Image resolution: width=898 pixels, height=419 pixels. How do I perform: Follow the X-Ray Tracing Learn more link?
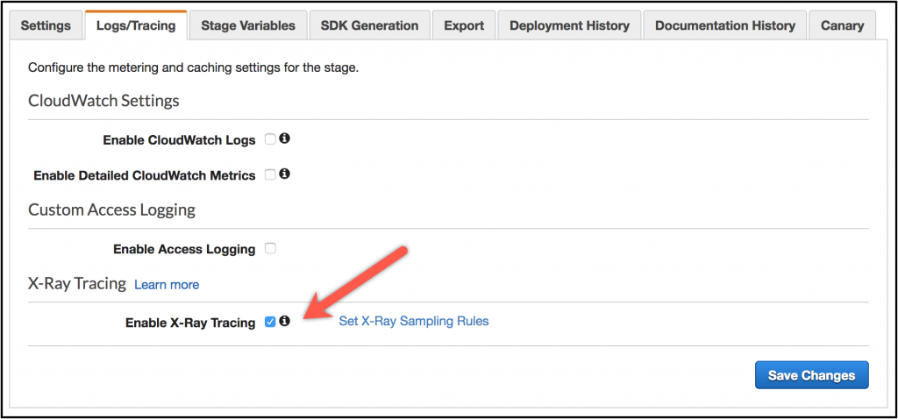pyautogui.click(x=167, y=285)
